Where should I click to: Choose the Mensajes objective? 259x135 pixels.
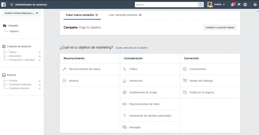(150, 127)
